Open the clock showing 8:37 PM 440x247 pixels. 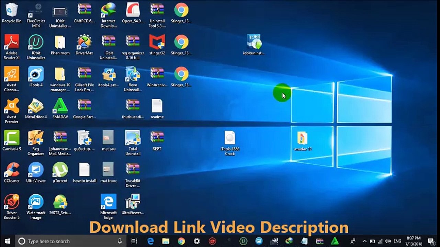pyautogui.click(x=413, y=241)
